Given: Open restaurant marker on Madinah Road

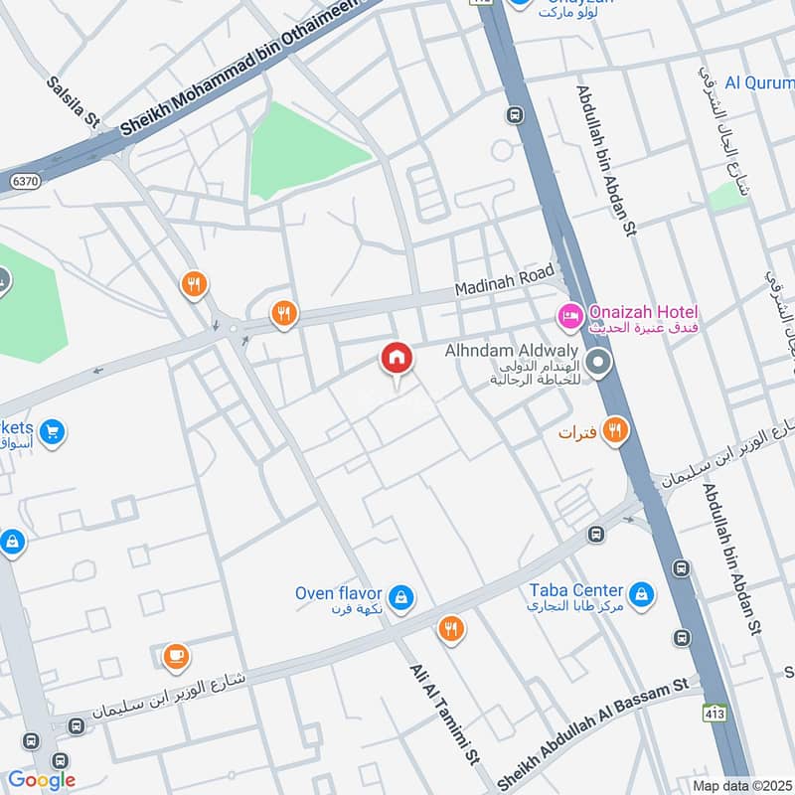Looking at the screenshot, I should pos(284,314).
